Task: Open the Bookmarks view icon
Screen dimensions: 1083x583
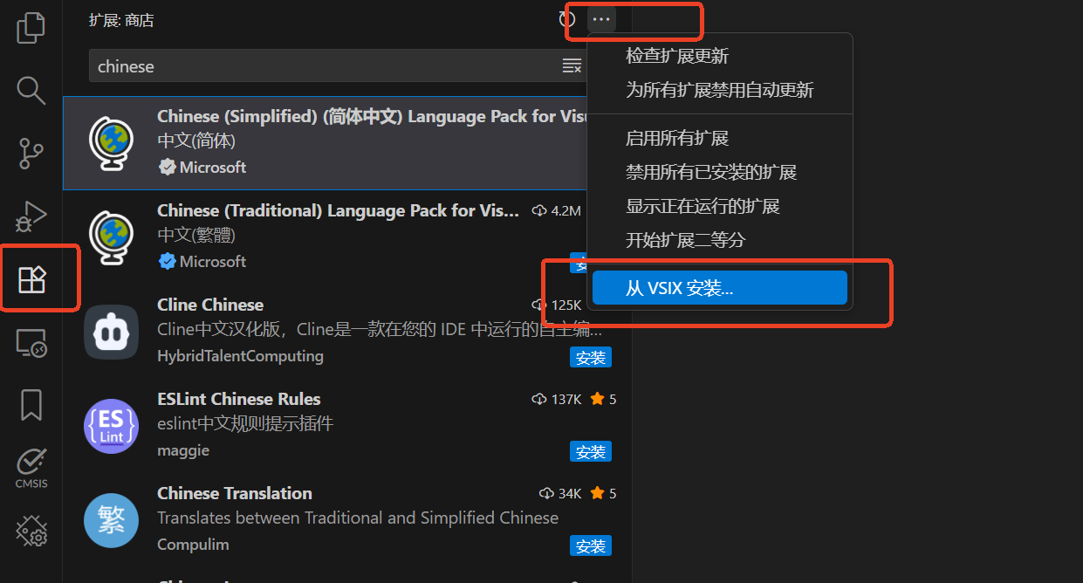Action: coord(31,405)
